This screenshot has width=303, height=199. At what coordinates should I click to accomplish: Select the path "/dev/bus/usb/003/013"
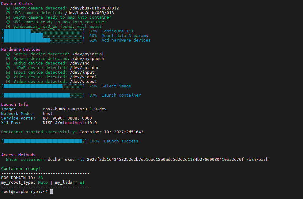pyautogui.click(x=89, y=13)
